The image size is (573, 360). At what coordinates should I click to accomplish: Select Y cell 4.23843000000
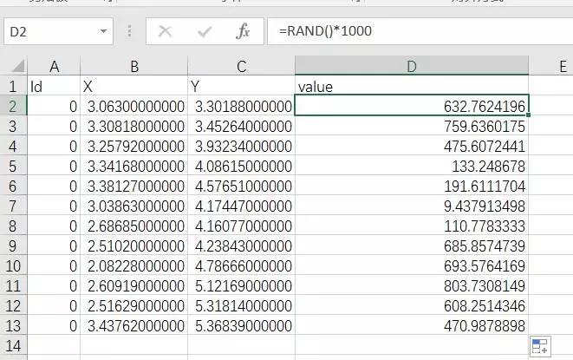(241, 245)
